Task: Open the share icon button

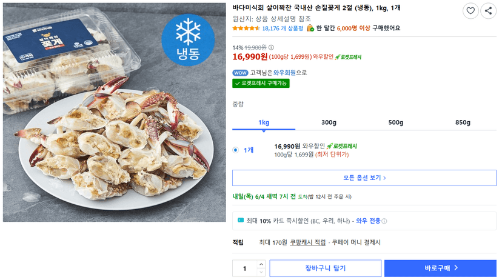Action: [488, 11]
